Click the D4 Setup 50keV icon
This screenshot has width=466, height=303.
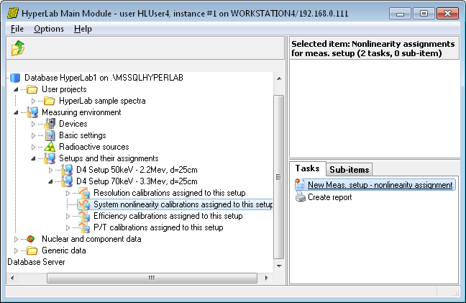point(67,170)
